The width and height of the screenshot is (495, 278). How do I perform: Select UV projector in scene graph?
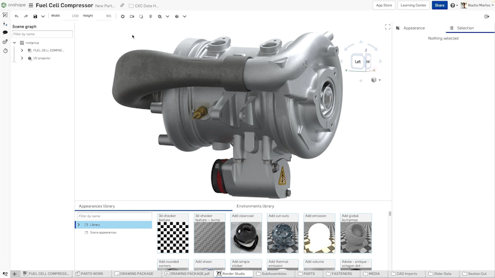click(x=41, y=58)
